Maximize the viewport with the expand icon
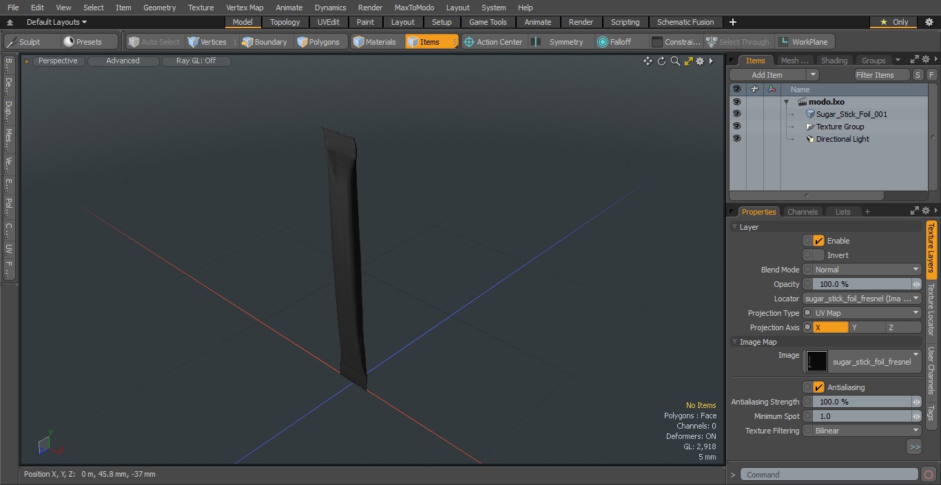 pyautogui.click(x=688, y=61)
